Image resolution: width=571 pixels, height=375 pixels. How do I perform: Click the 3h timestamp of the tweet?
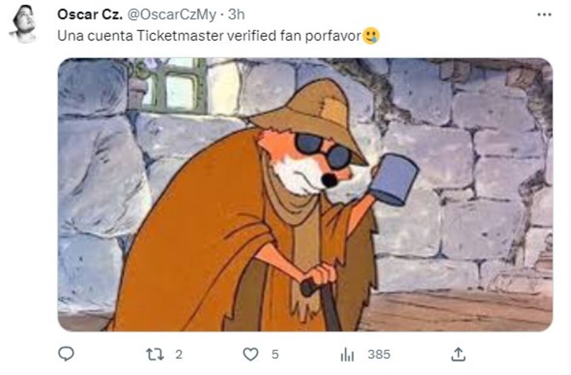coord(237,14)
